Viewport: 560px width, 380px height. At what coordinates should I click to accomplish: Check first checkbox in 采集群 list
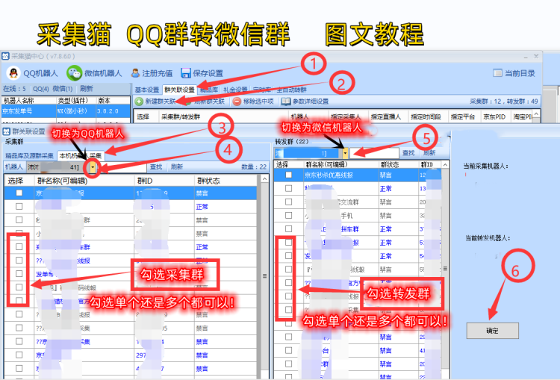coord(19,193)
